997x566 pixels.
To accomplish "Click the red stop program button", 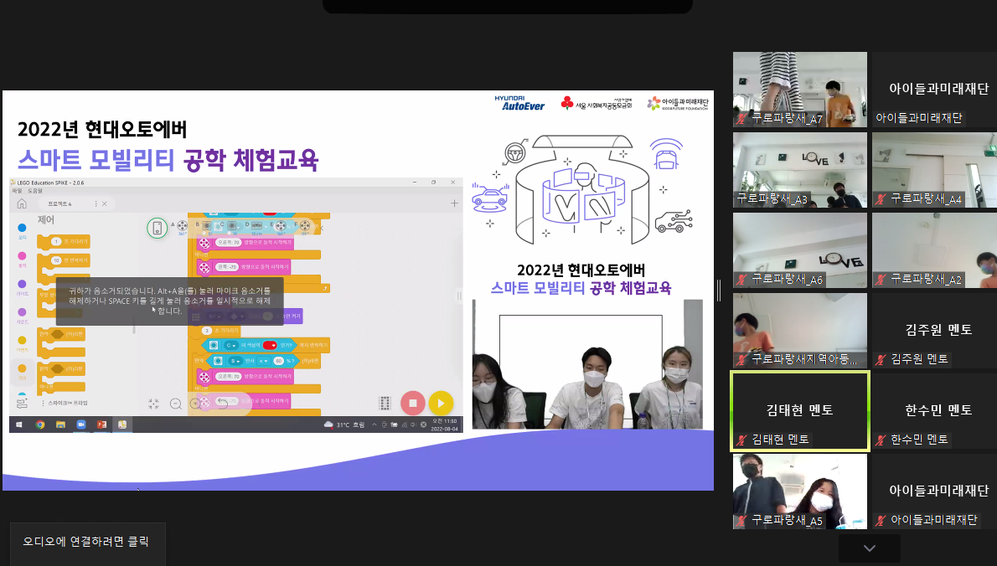I will (412, 403).
